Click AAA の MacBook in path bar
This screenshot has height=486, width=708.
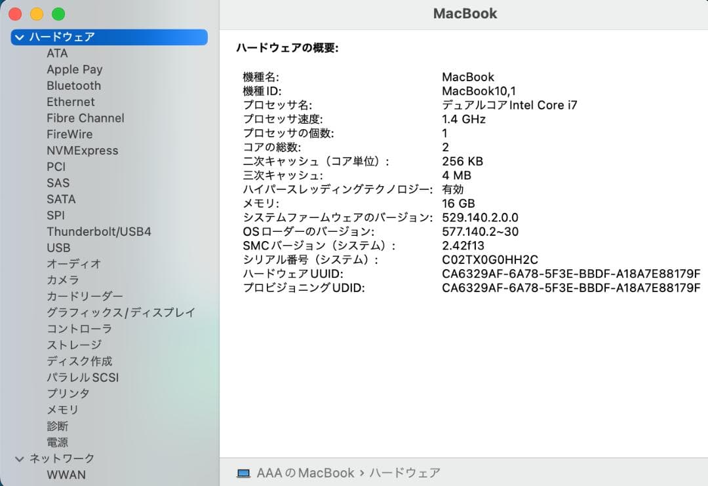click(305, 473)
